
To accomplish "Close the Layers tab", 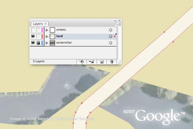I will click(46, 24).
